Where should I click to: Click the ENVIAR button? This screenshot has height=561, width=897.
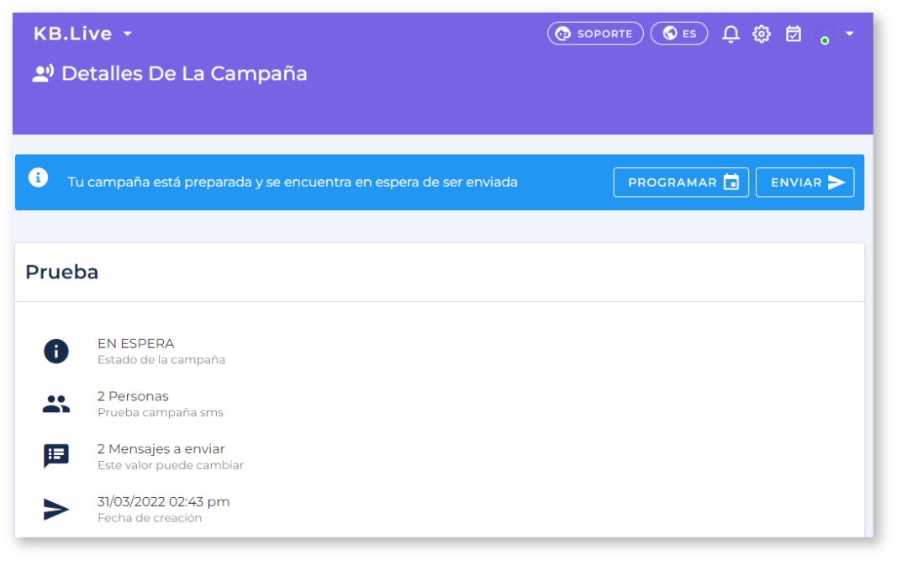pos(805,182)
